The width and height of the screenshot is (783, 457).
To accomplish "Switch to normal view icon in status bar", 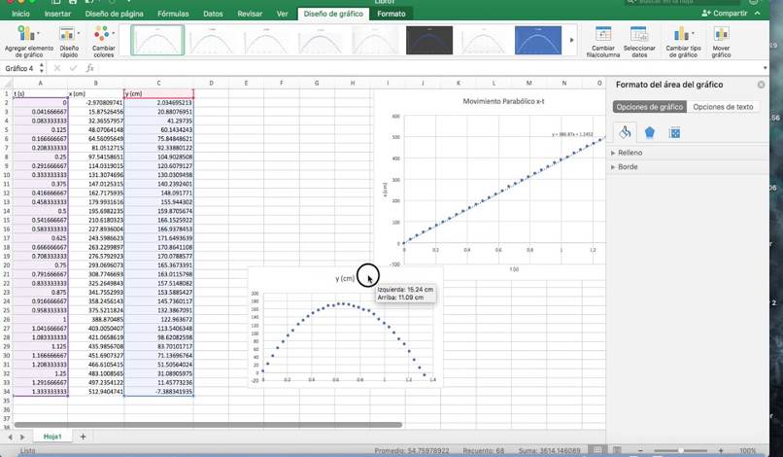I will coord(597,450).
